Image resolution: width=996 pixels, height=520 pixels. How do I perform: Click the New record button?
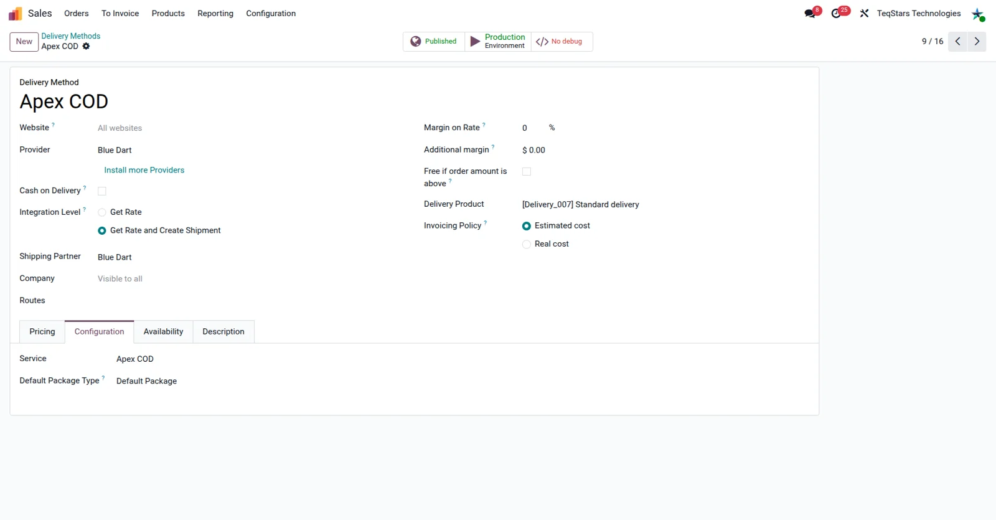point(24,42)
